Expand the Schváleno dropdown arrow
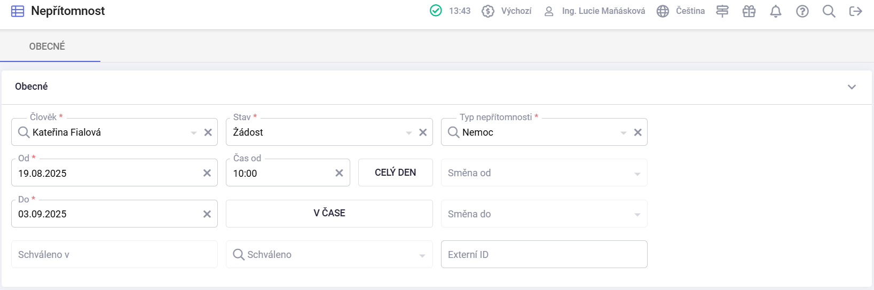This screenshot has width=874, height=290. tap(422, 256)
